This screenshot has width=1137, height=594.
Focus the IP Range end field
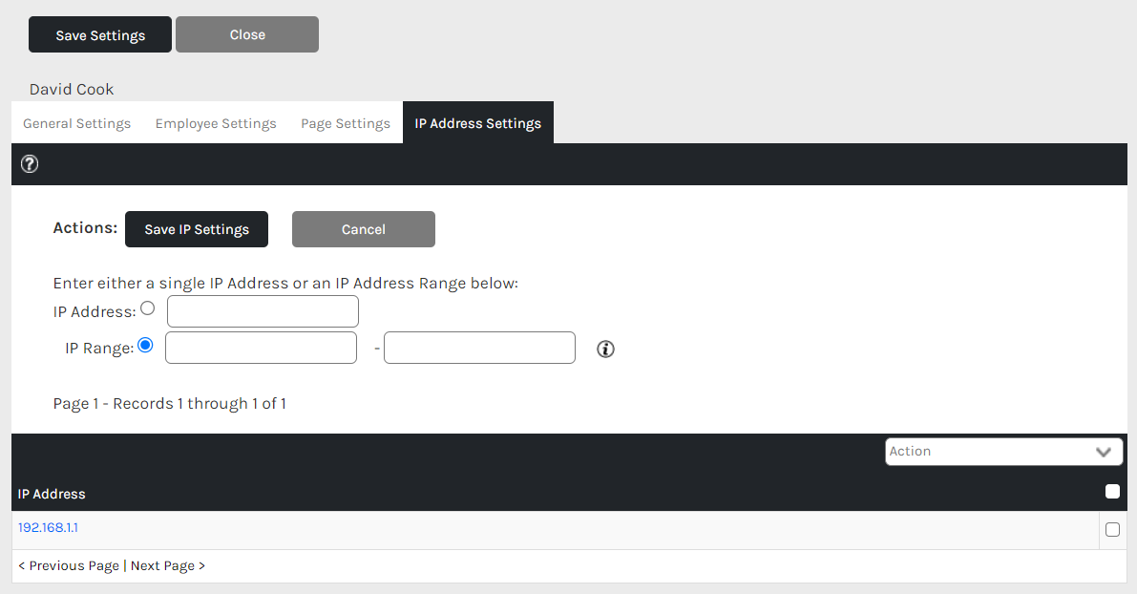(479, 348)
